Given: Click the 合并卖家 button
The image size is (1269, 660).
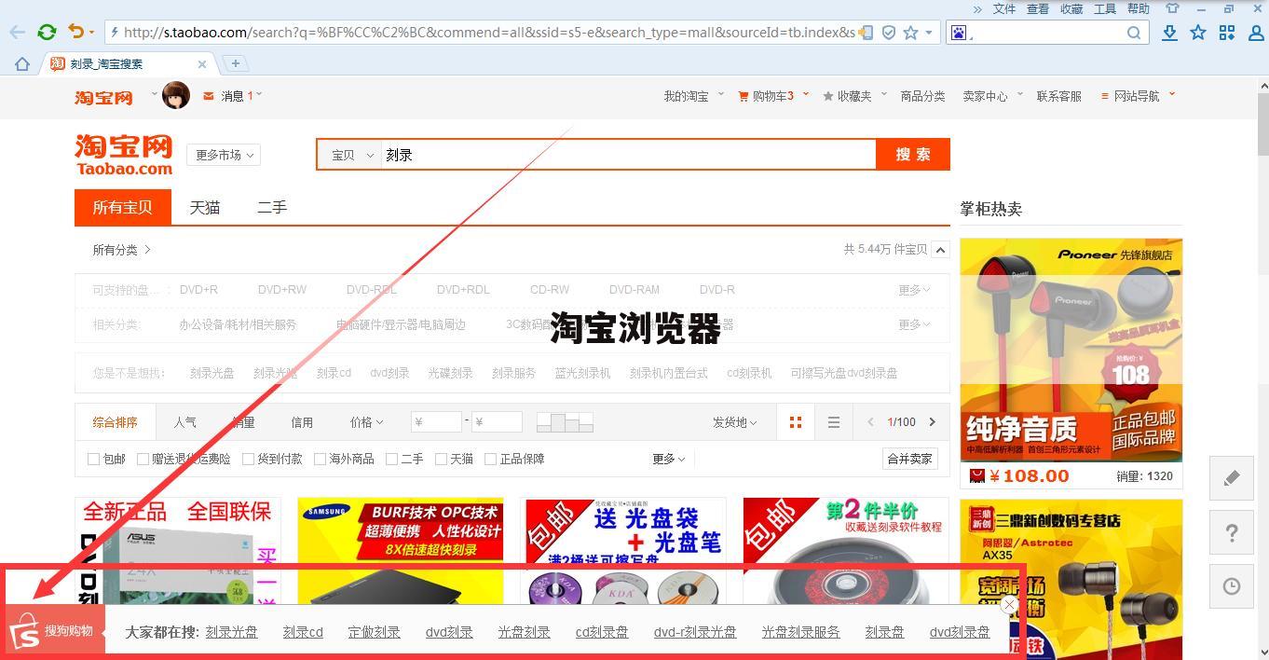Looking at the screenshot, I should click(x=909, y=459).
